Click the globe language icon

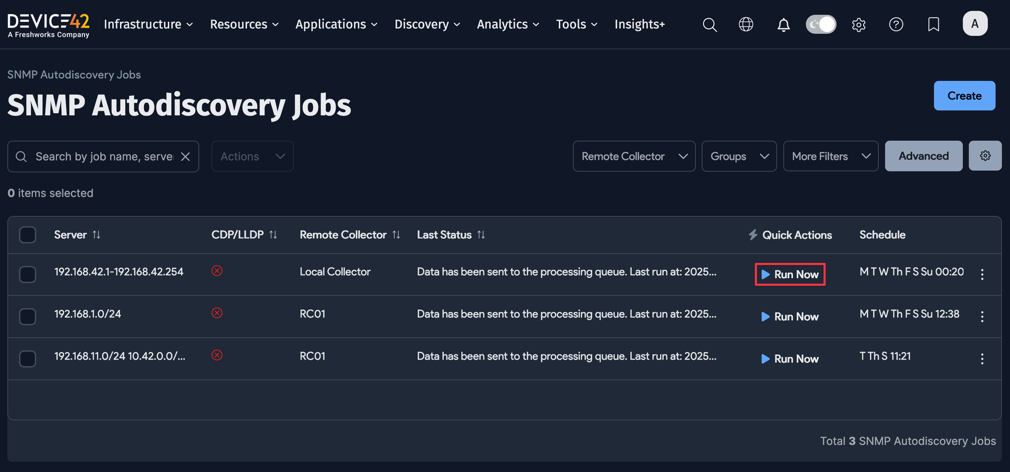coord(746,24)
